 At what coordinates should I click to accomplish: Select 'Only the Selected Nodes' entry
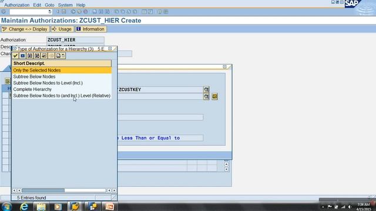(62, 70)
